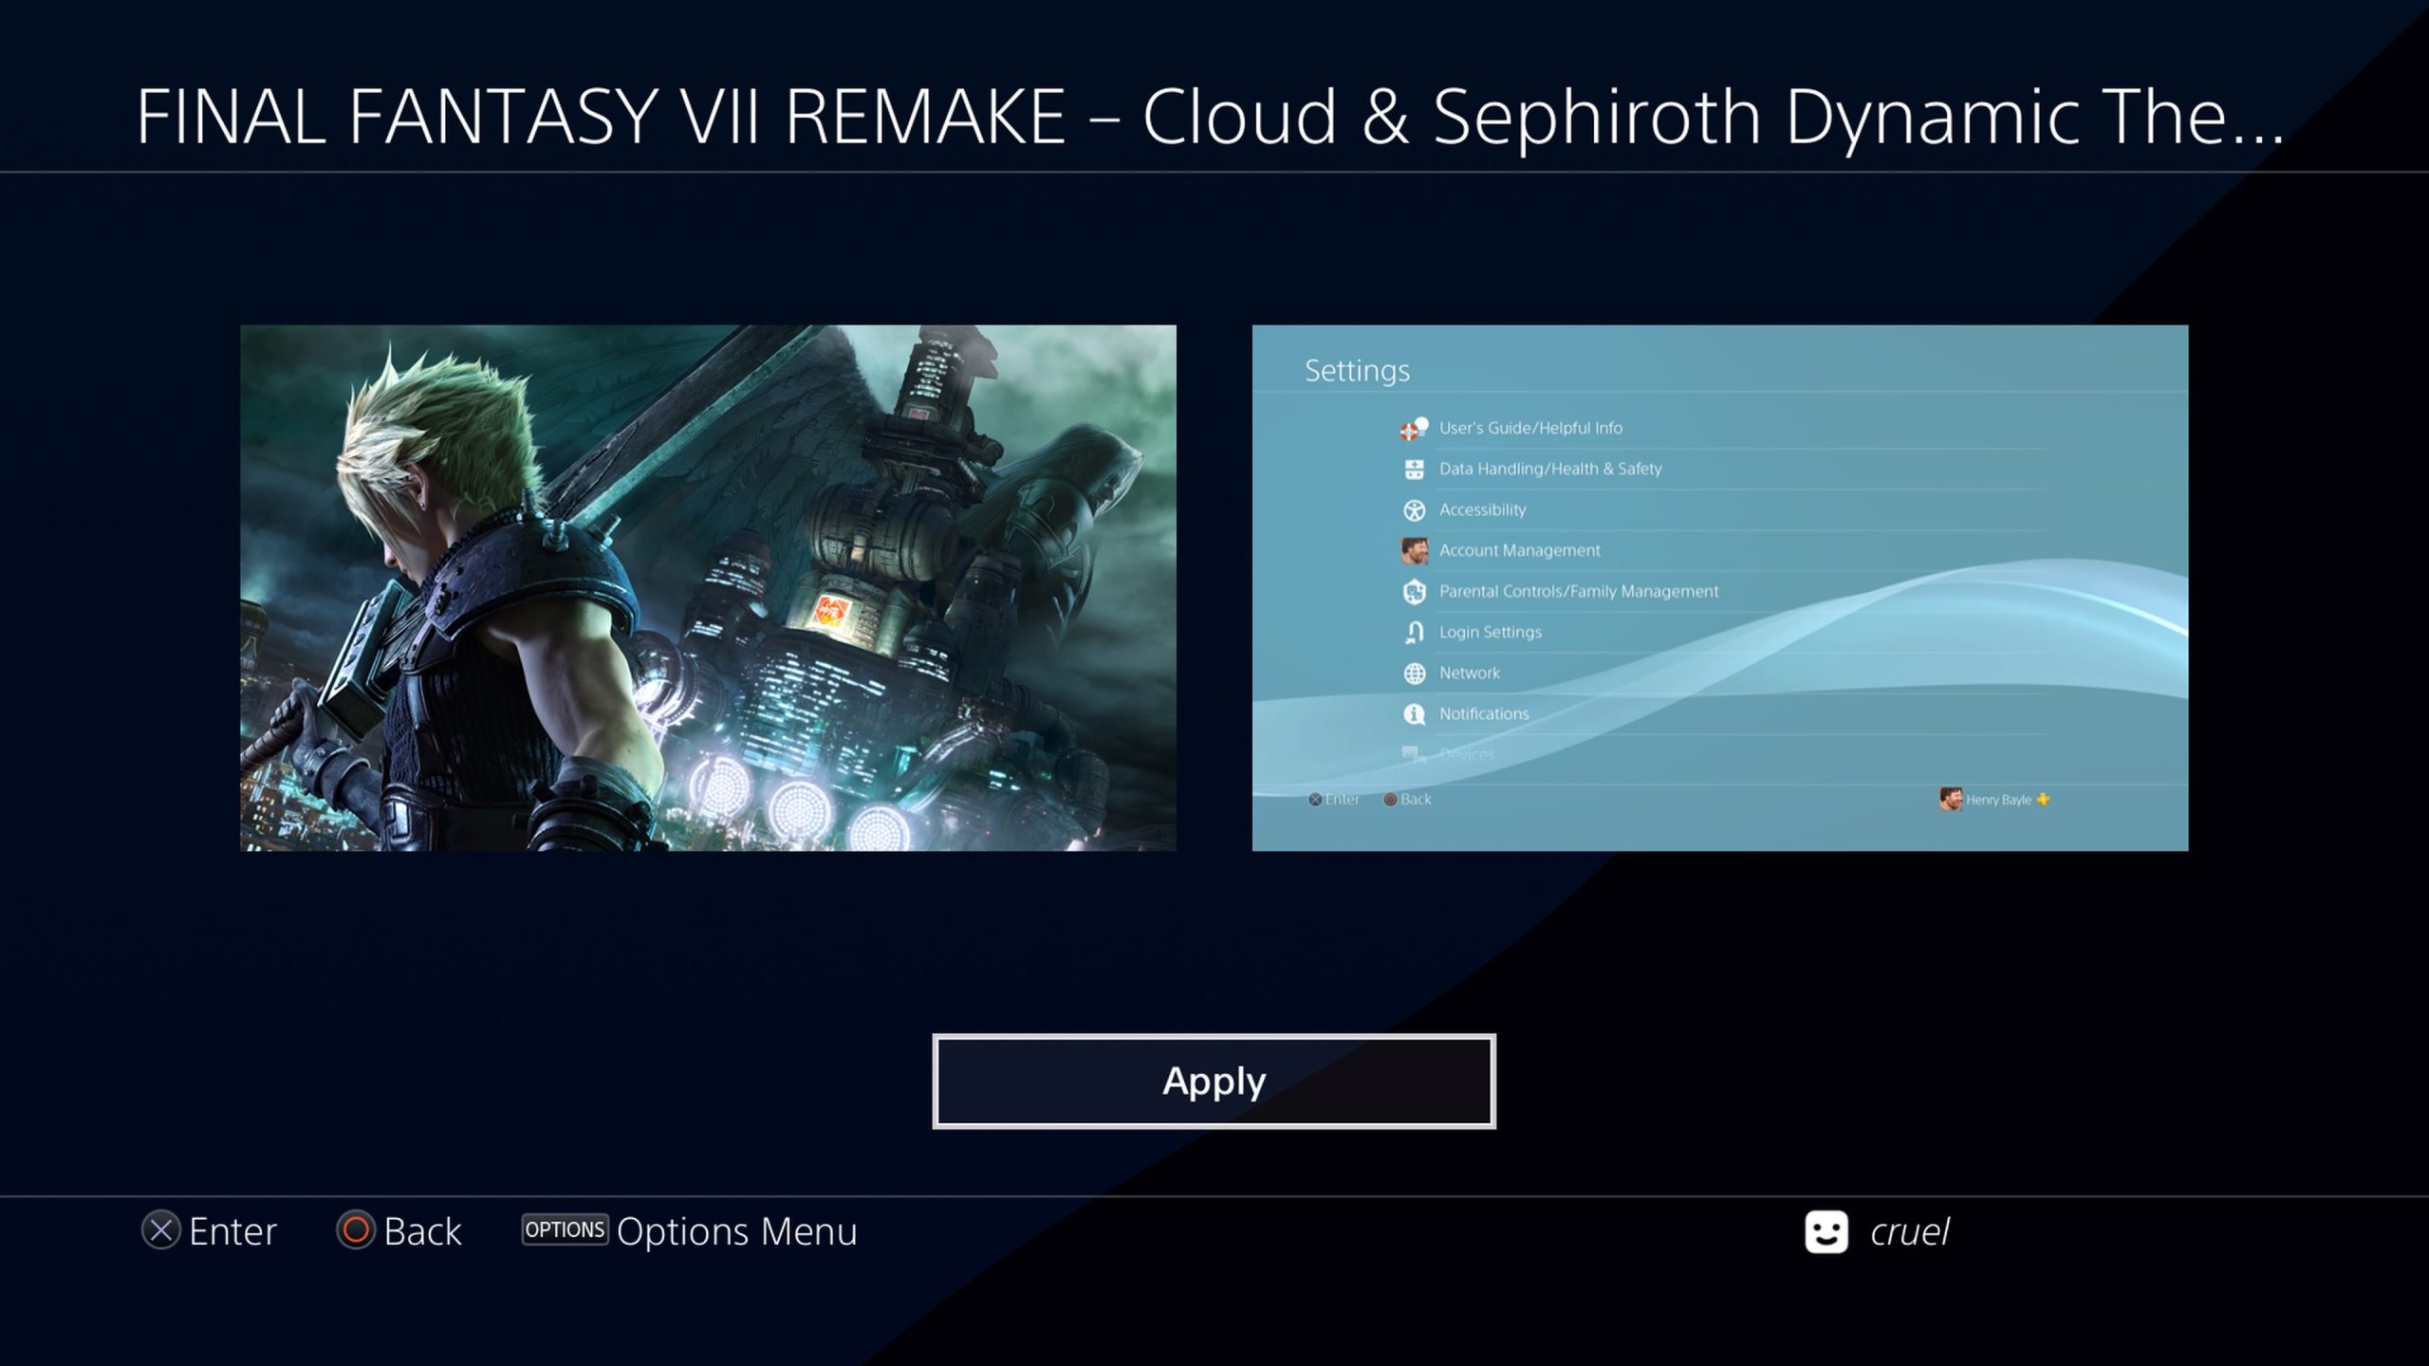Click User's Guide/Helpful Info entry
The height and width of the screenshot is (1366, 2429).
(1530, 429)
